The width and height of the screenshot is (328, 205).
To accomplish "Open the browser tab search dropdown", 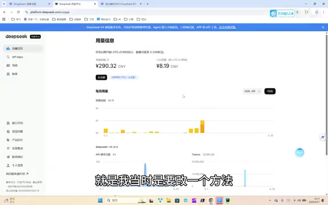I will 4,4.
